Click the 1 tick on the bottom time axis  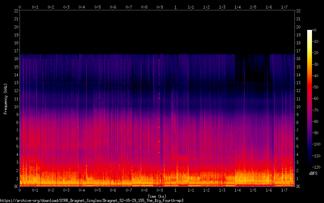coord(175,190)
